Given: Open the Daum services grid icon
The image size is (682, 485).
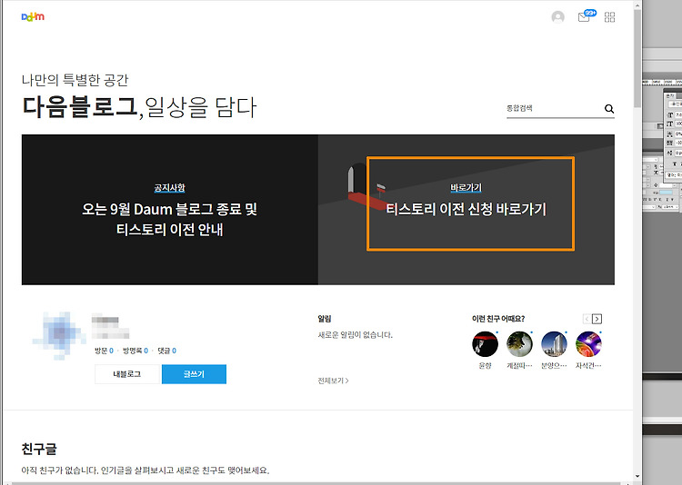Looking at the screenshot, I should 610,17.
